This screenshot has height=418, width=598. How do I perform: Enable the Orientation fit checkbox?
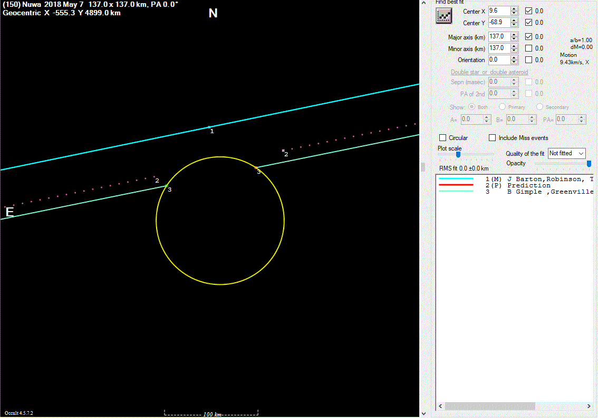pyautogui.click(x=528, y=60)
